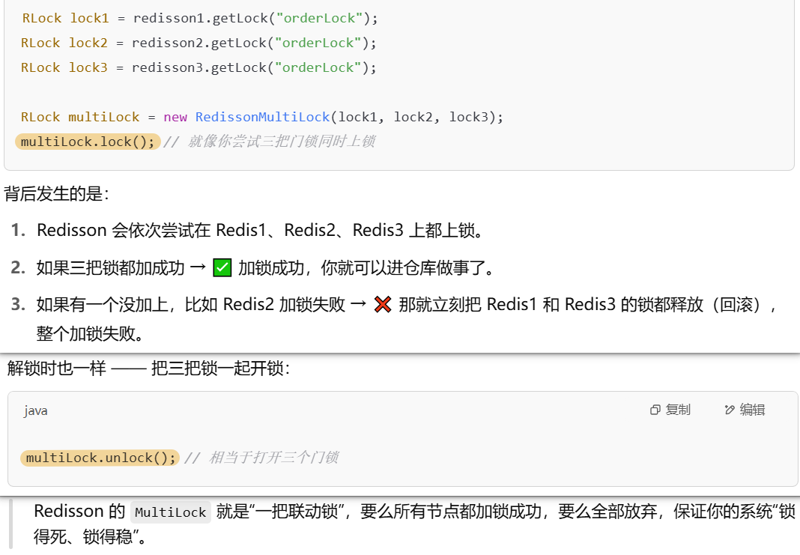Image resolution: width=800 pixels, height=555 pixels.
Task: Click highlighted multiLock.unlock(); code
Action: pyautogui.click(x=100, y=458)
